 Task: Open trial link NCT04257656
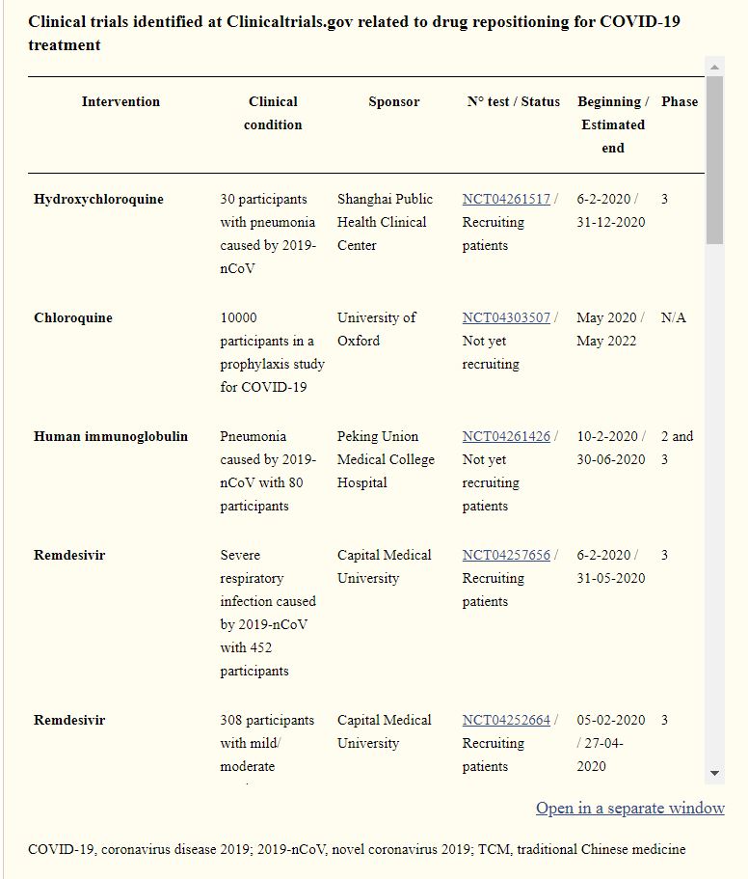506,556
